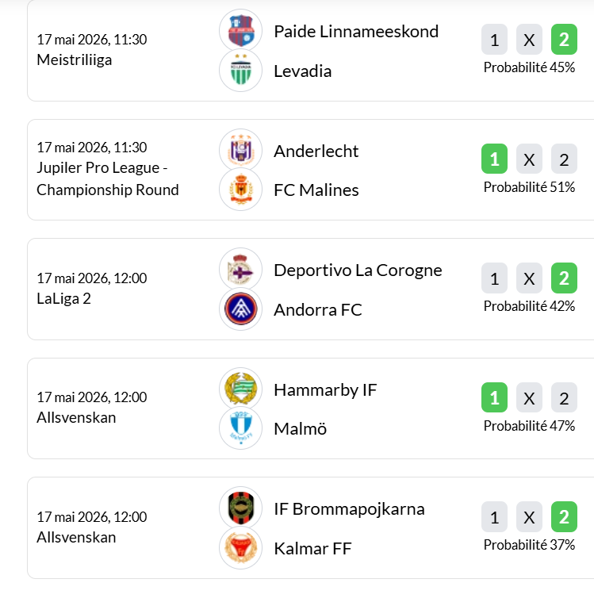594x602 pixels.
Task: Open the Hammarby IF club crest
Action: pos(241,389)
